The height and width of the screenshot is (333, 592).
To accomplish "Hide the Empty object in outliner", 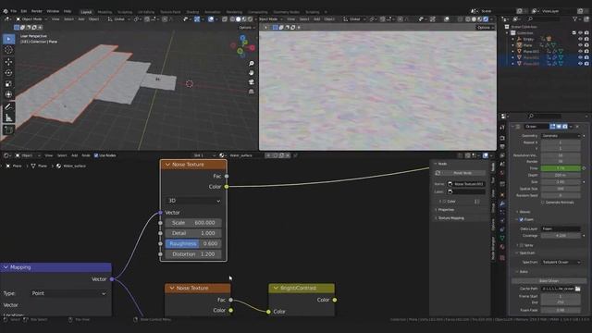I will point(580,39).
